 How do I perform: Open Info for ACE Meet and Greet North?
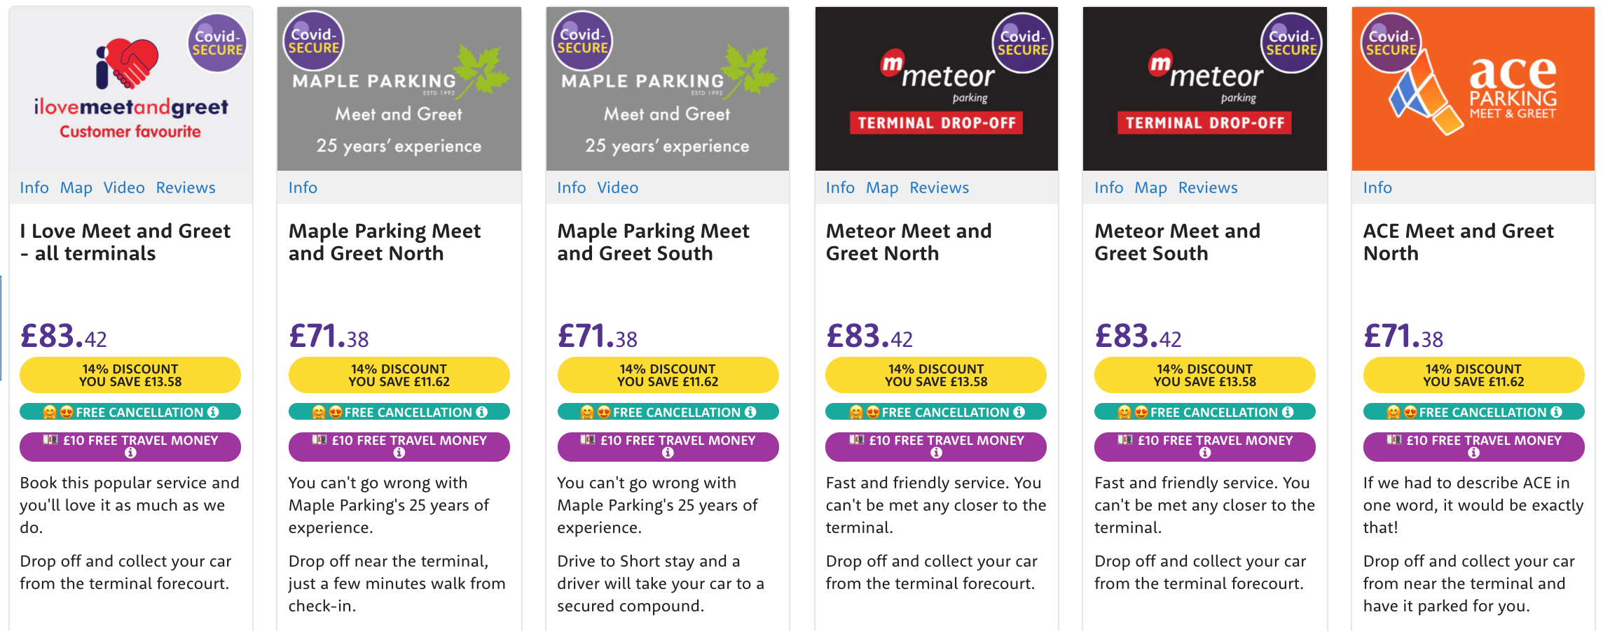[x=1377, y=187]
